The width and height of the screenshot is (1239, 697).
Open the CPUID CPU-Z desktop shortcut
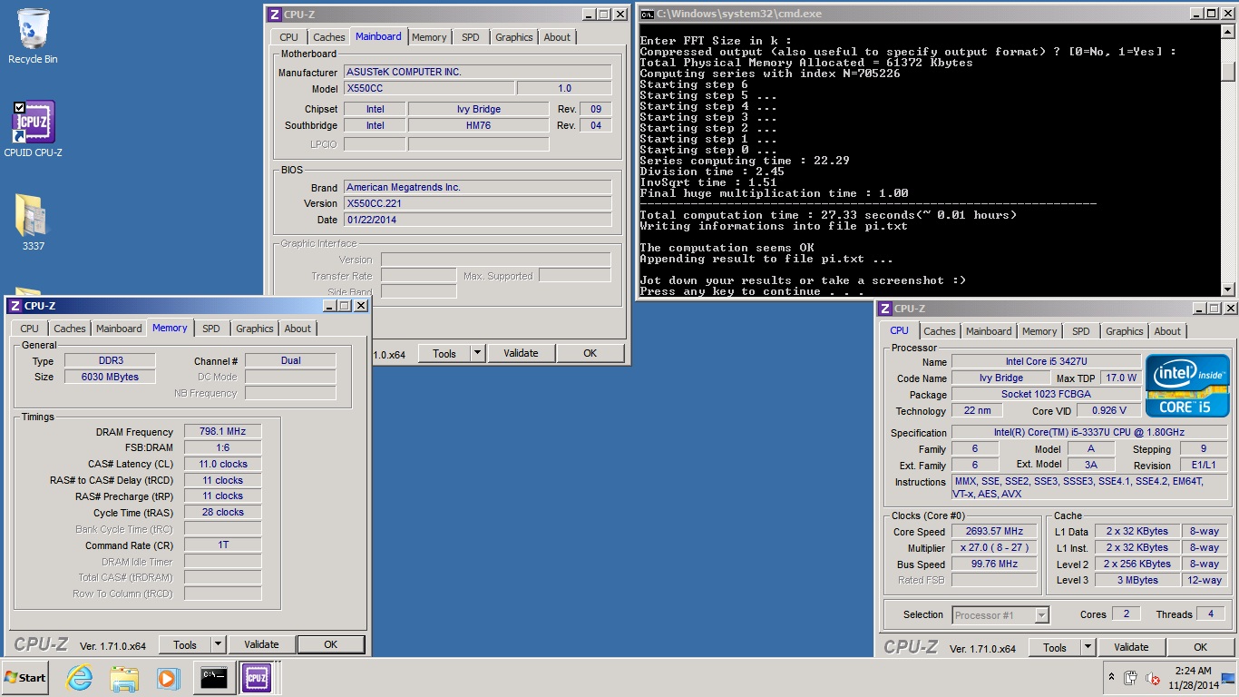tap(33, 129)
